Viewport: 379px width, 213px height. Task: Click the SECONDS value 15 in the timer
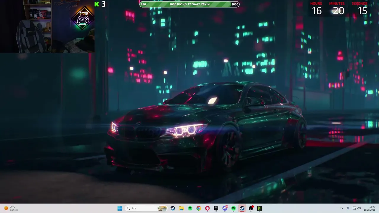(x=362, y=11)
